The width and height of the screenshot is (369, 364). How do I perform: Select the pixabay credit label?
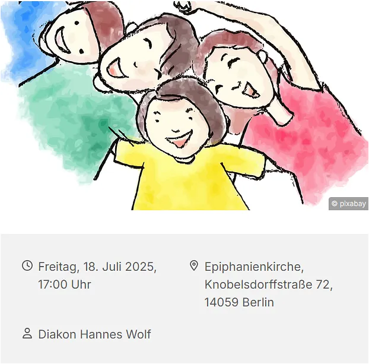(x=348, y=204)
